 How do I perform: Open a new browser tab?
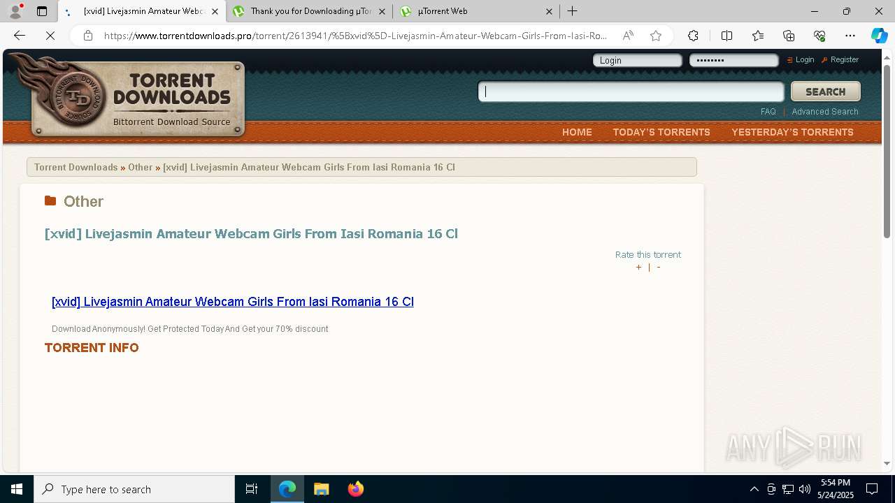[573, 11]
